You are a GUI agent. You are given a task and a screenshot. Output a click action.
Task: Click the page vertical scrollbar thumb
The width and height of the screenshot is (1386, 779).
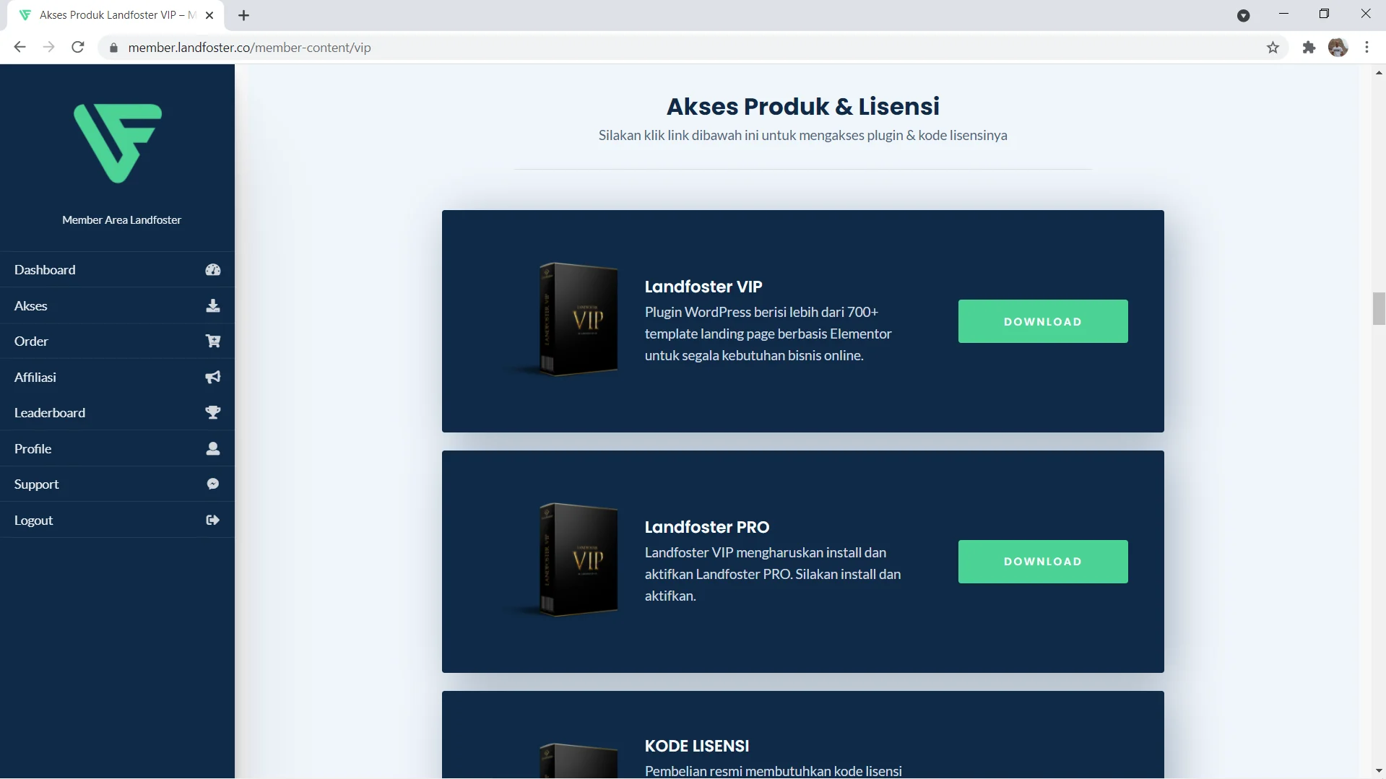click(1379, 309)
